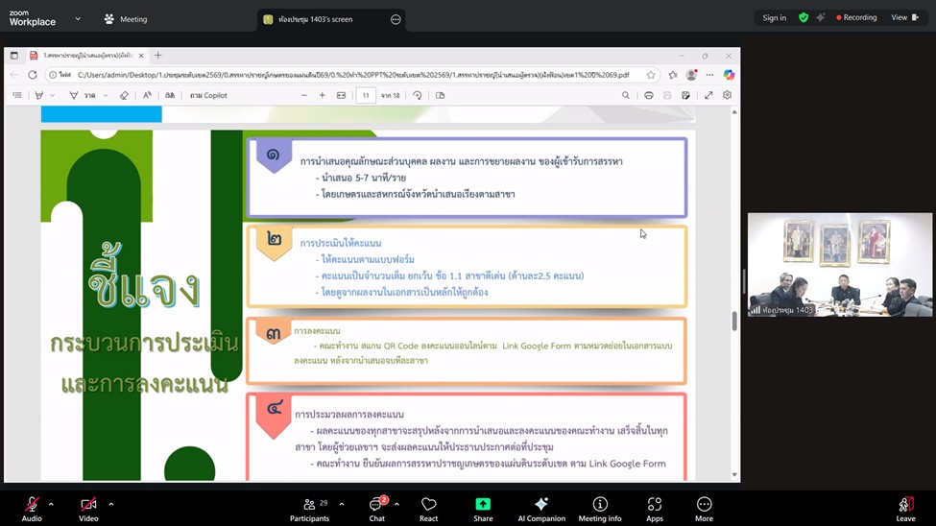Click fit to width icon
Image resolution: width=936 pixels, height=526 pixels.
[341, 95]
